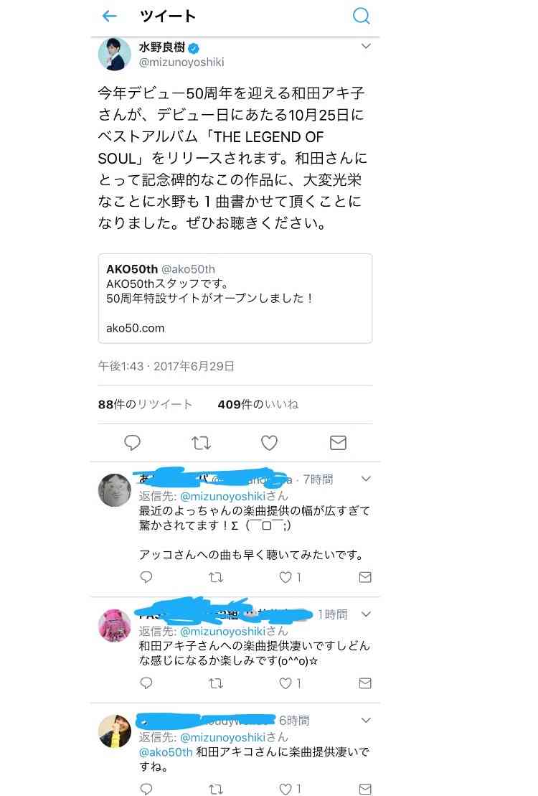The image size is (538, 796).
Task: Send the 1時間 reply via its message icon
Action: tap(365, 683)
